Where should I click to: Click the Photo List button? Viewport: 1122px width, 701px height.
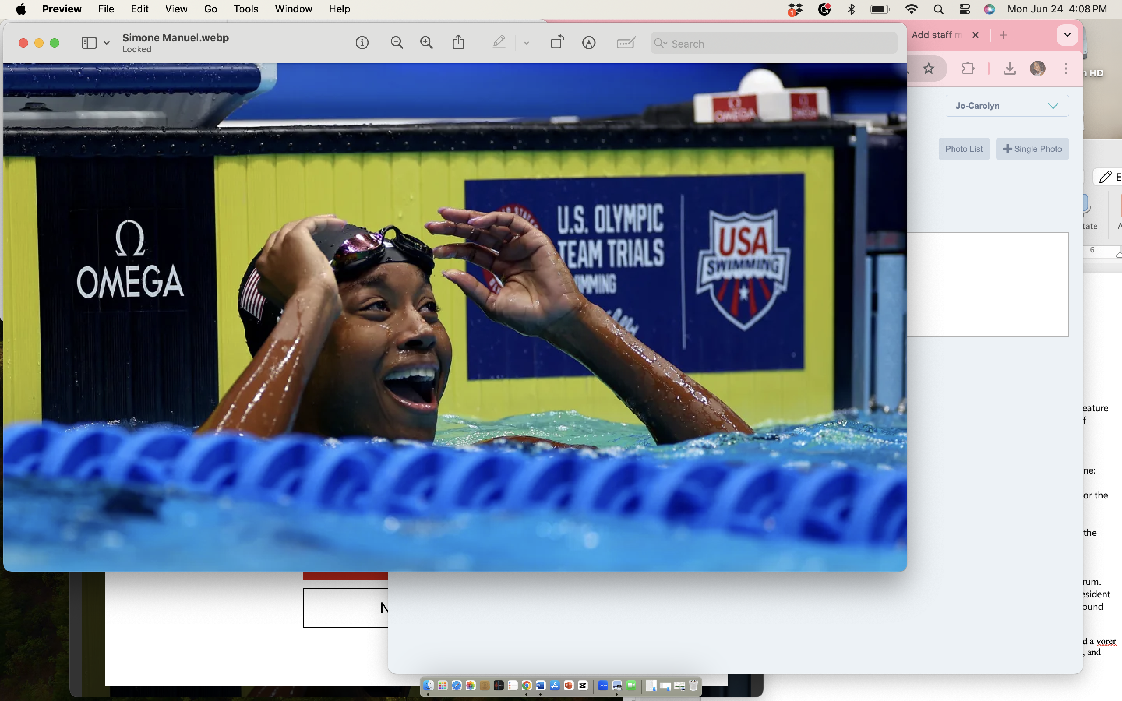click(963, 149)
